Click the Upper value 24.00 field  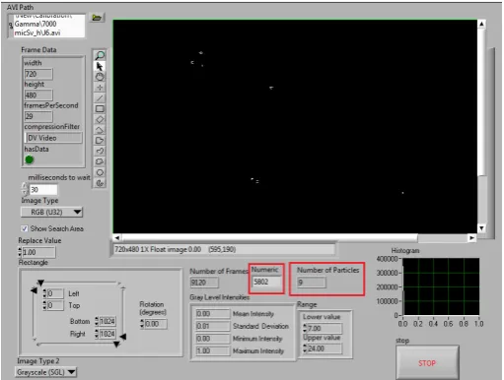(x=324, y=348)
